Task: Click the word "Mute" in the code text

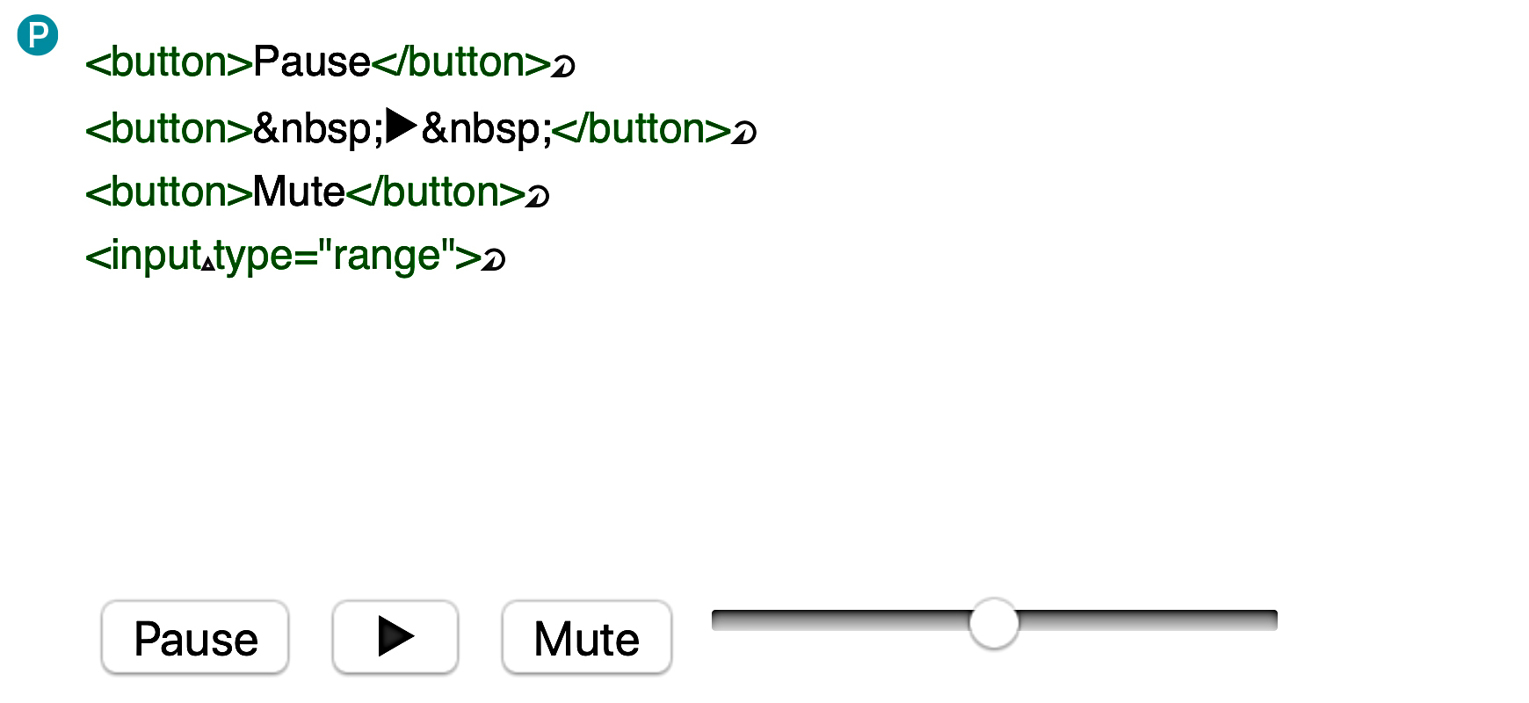Action: tap(299, 192)
